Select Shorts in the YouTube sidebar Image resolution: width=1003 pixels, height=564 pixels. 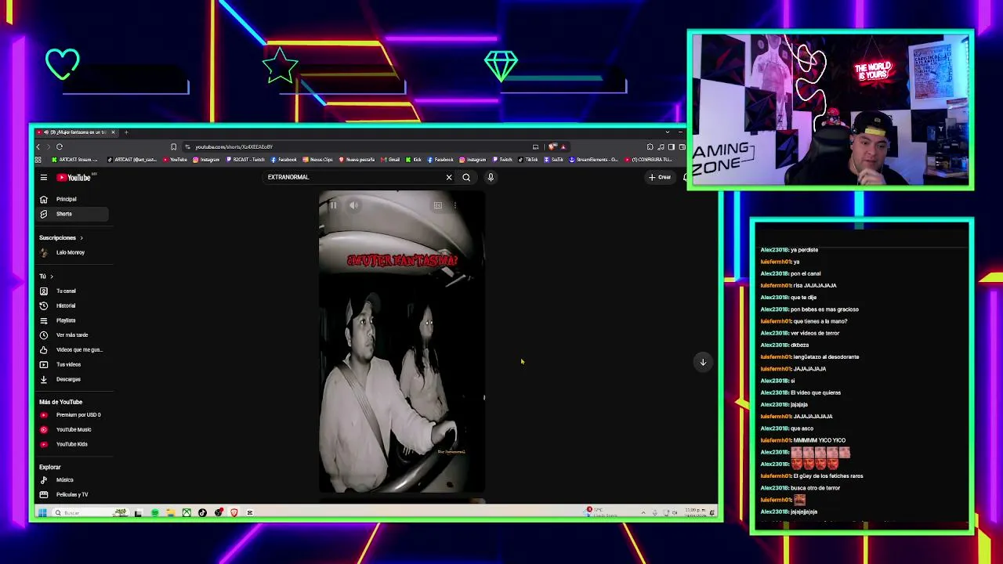pos(72,214)
